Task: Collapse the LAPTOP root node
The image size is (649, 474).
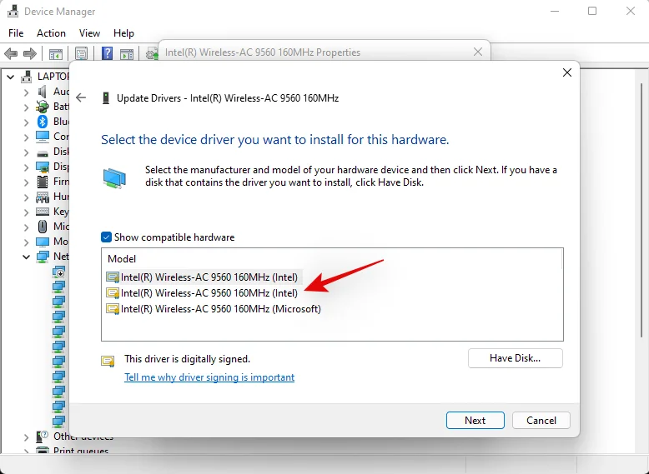Action: pos(10,77)
